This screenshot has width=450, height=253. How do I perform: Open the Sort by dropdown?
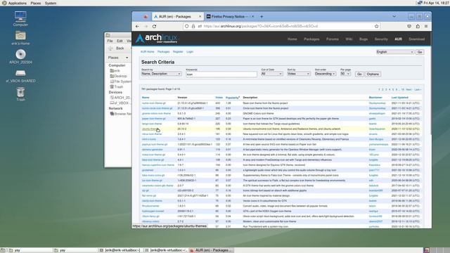298,74
